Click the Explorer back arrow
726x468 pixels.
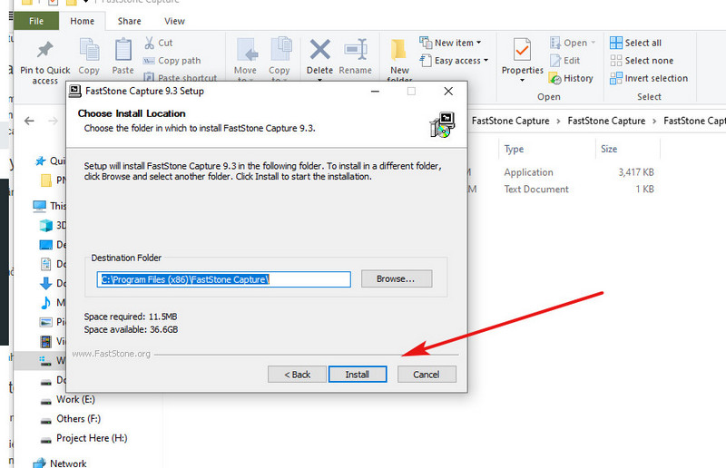click(x=29, y=121)
